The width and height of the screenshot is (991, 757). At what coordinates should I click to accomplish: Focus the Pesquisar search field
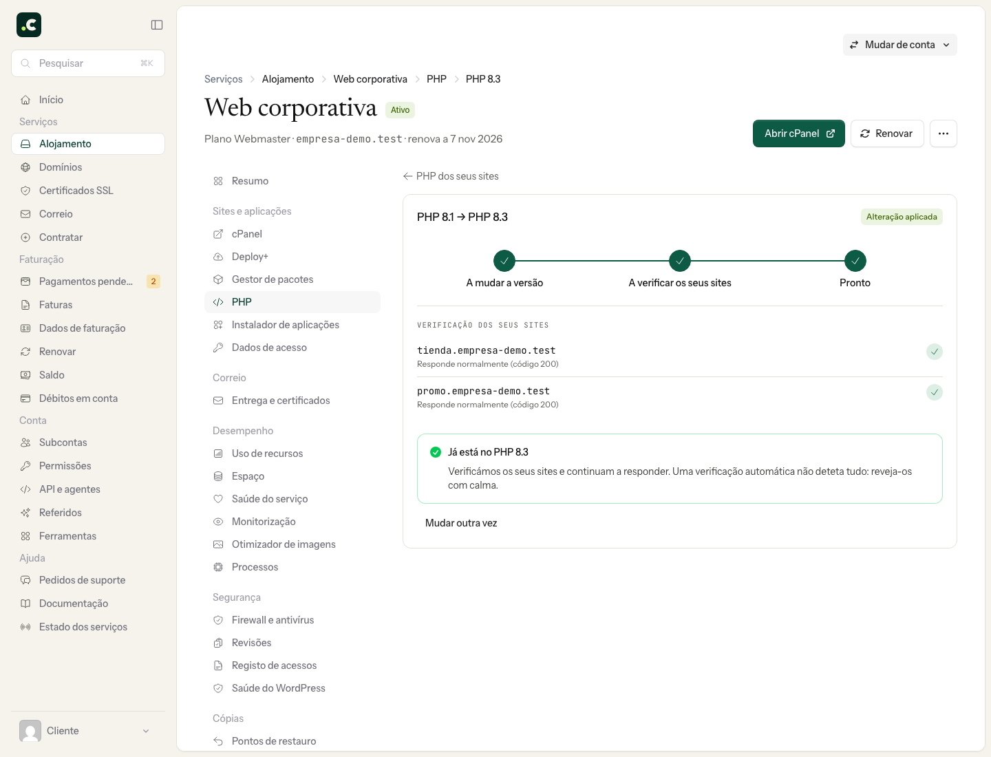[88, 63]
